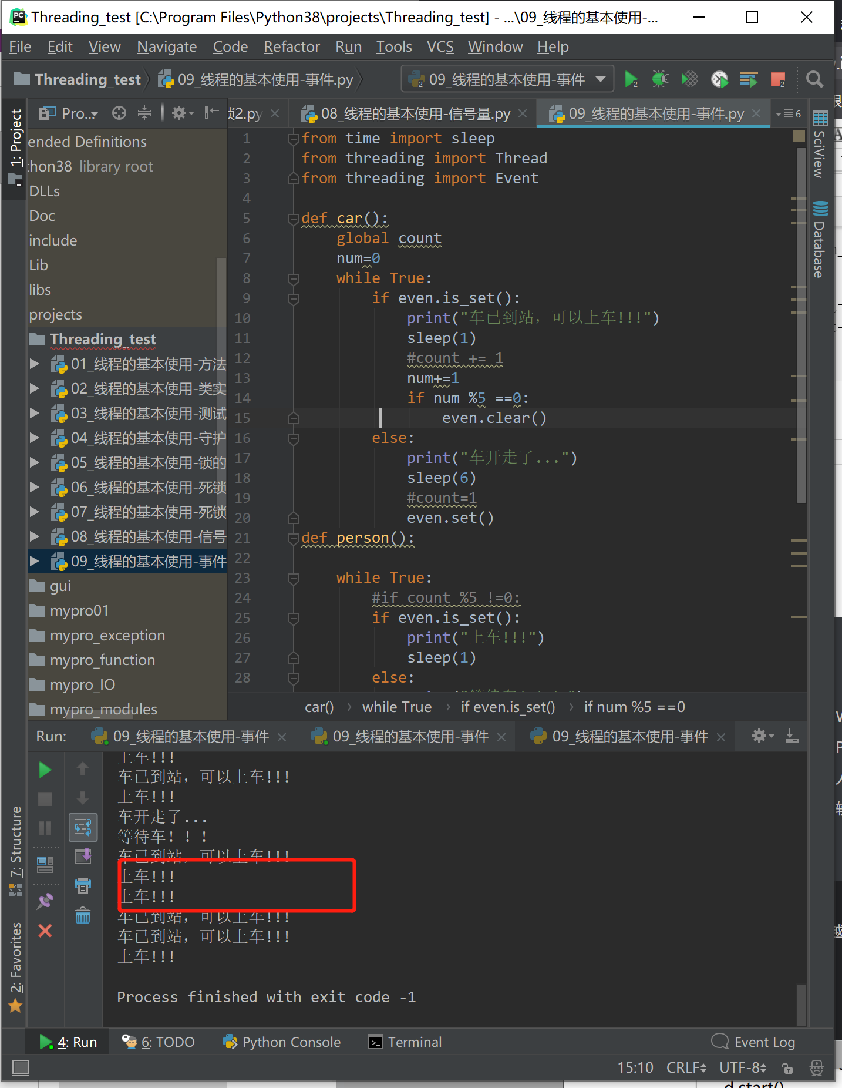Open the Refactor menu
This screenshot has height=1088, width=842.
point(292,46)
